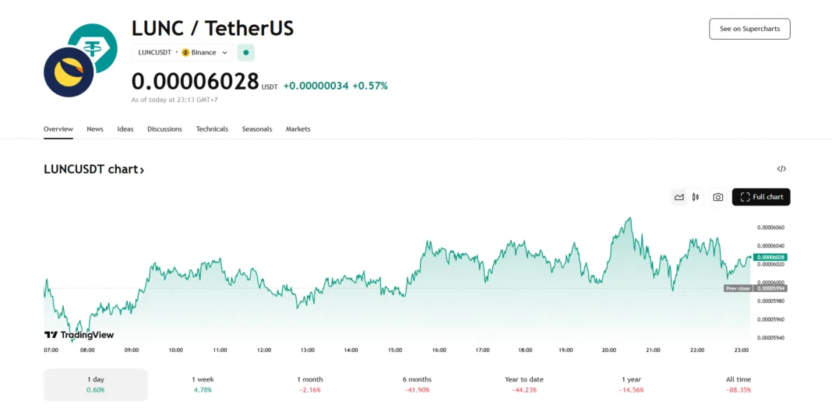
Task: Click the embed code icon
Action: point(781,169)
